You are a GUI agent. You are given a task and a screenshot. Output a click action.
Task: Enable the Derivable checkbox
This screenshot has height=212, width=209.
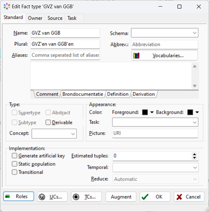coord(48,123)
